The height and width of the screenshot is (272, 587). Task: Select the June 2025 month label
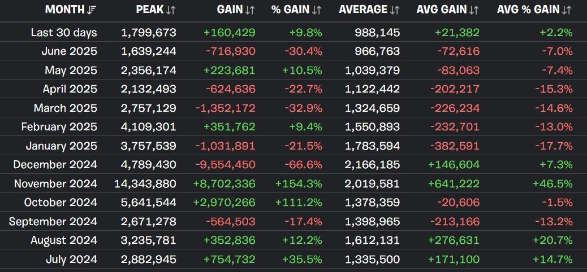click(69, 51)
